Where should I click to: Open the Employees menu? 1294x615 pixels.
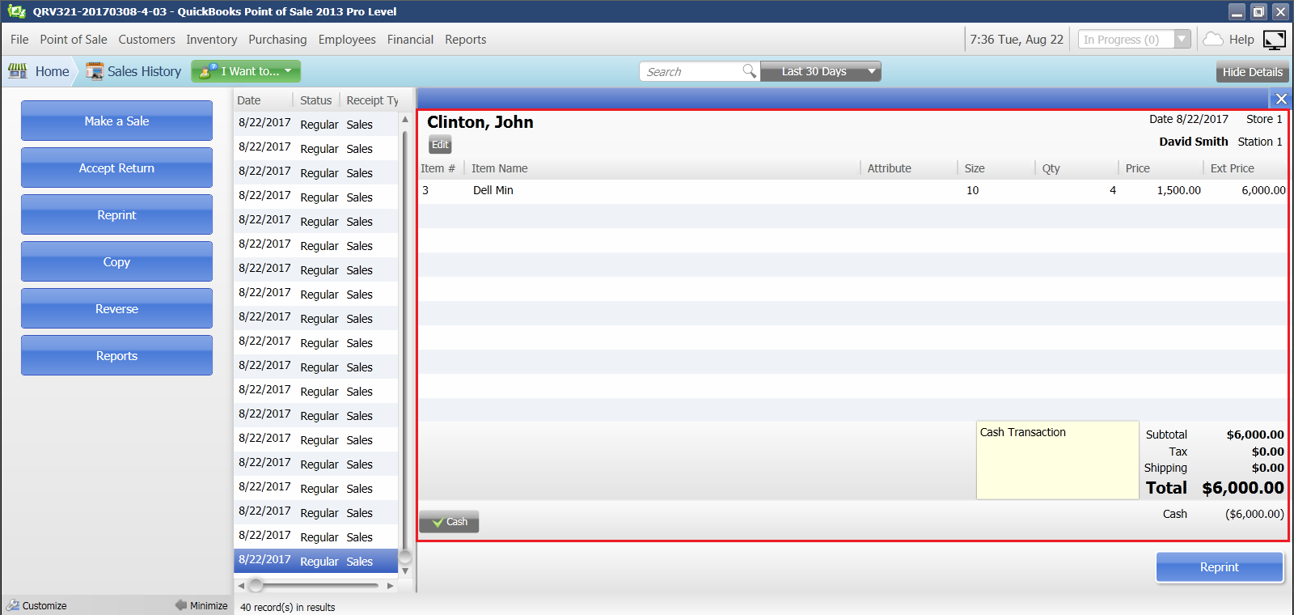coord(347,39)
